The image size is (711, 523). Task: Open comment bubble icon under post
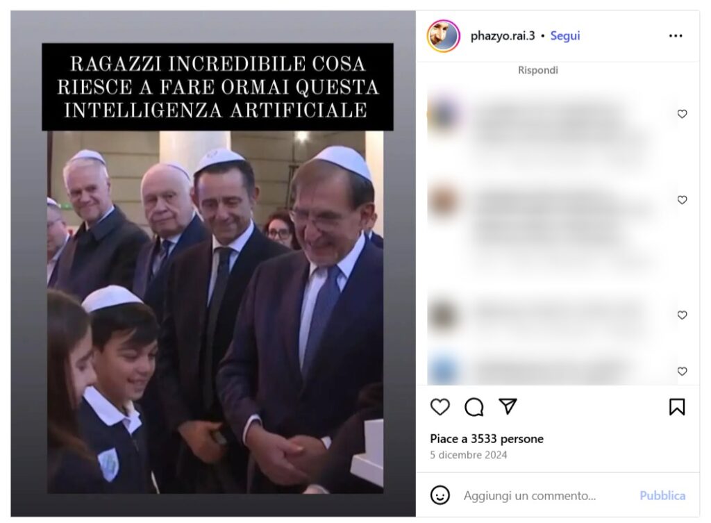point(474,407)
